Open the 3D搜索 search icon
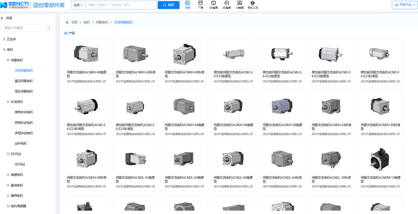This screenshot has height=214, width=418. click(x=214, y=5)
